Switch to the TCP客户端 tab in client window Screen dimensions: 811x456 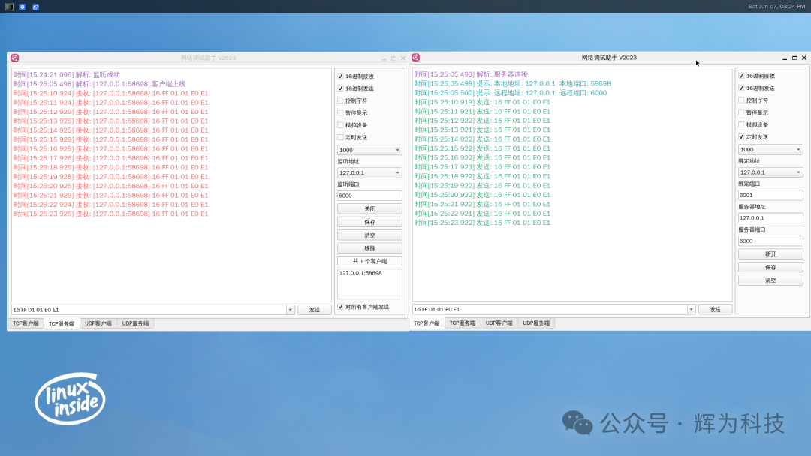(427, 322)
